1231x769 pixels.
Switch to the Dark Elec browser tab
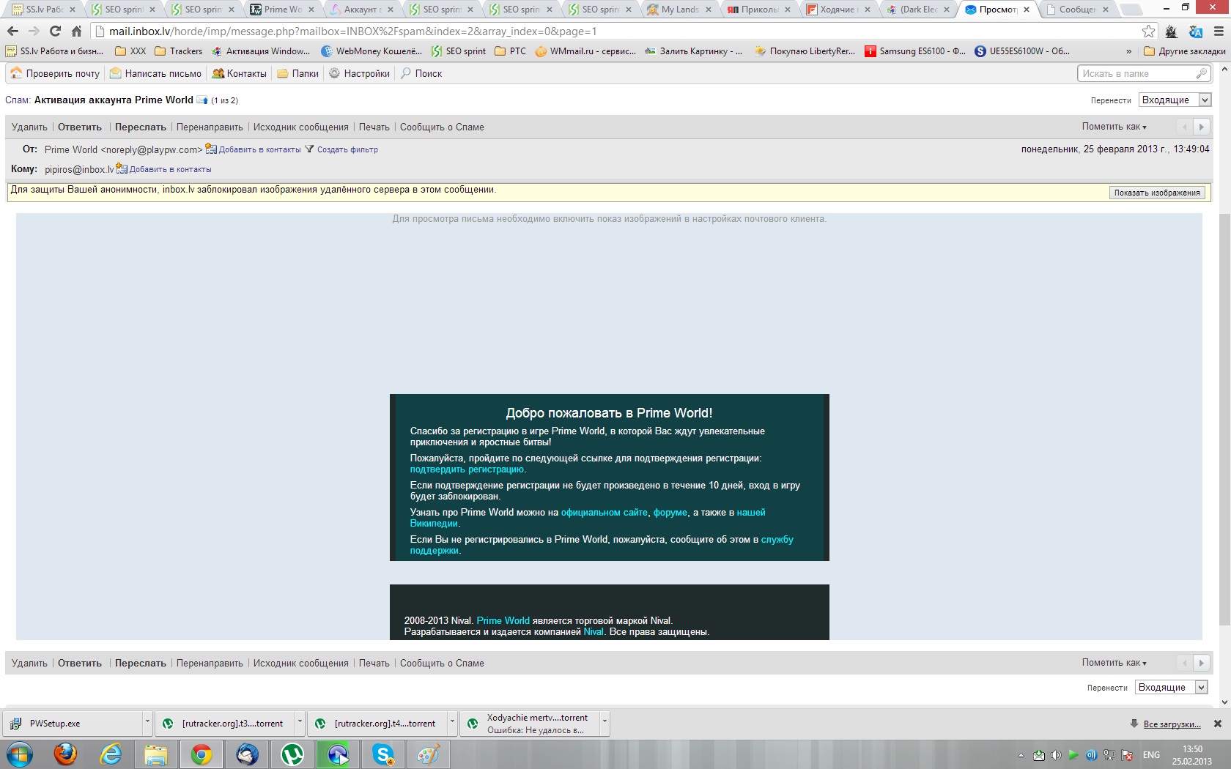[918, 10]
